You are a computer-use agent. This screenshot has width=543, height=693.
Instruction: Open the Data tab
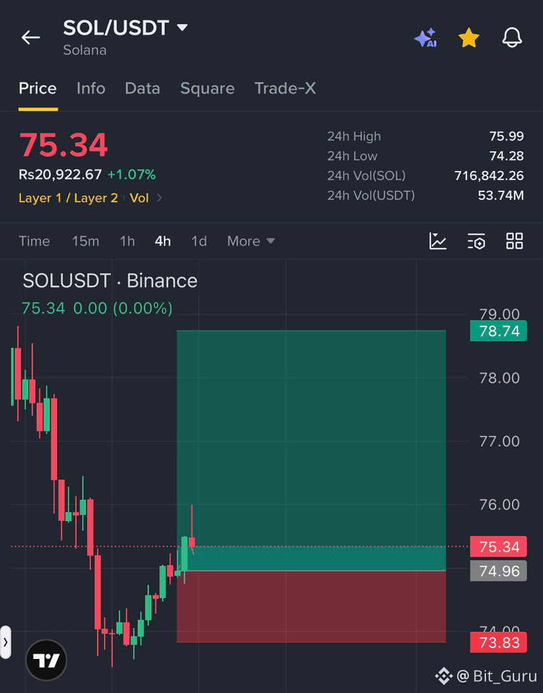pyautogui.click(x=142, y=88)
